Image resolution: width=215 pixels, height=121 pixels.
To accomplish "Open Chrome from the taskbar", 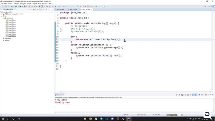I will click(90, 119).
